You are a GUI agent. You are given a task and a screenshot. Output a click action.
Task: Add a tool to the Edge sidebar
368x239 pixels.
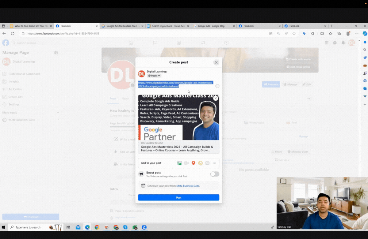(365, 105)
